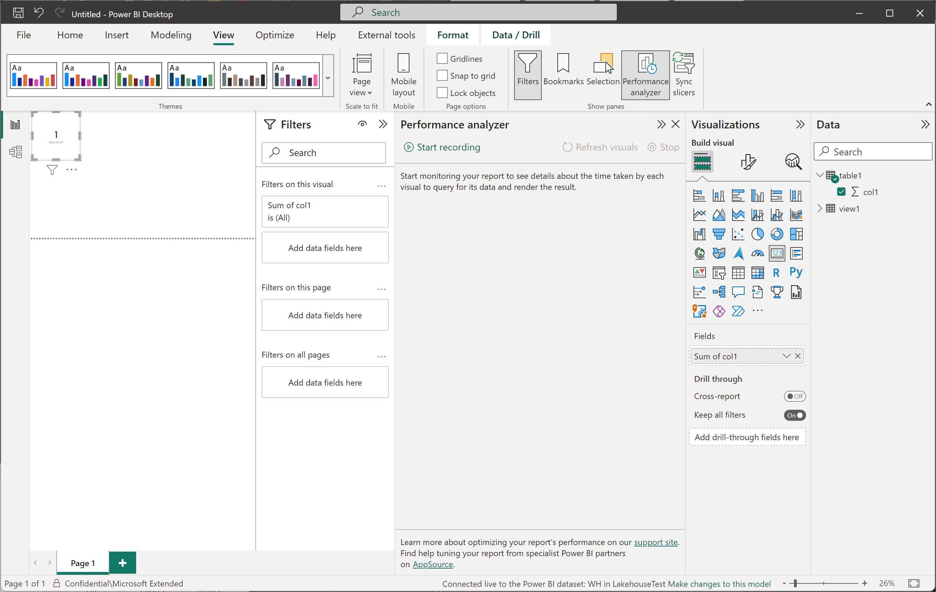Open the Performance analyzer panel

645,74
